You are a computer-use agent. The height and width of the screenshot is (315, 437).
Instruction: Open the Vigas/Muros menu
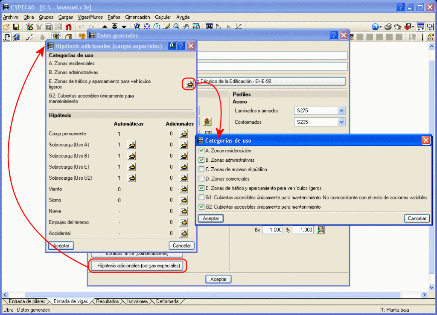click(x=90, y=17)
